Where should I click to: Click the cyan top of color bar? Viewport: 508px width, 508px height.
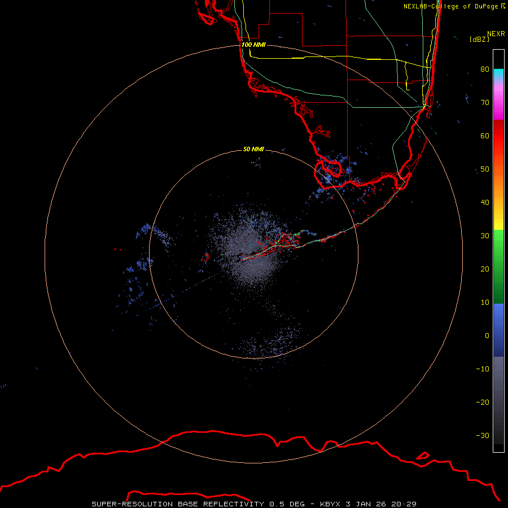pyautogui.click(x=498, y=73)
